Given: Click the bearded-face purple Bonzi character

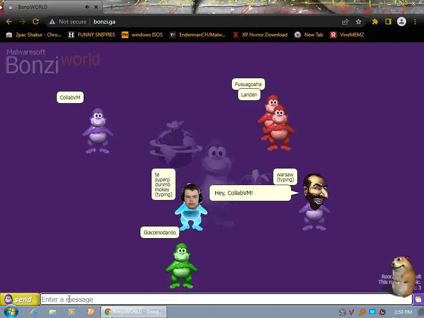Looking at the screenshot, I should point(315,202).
